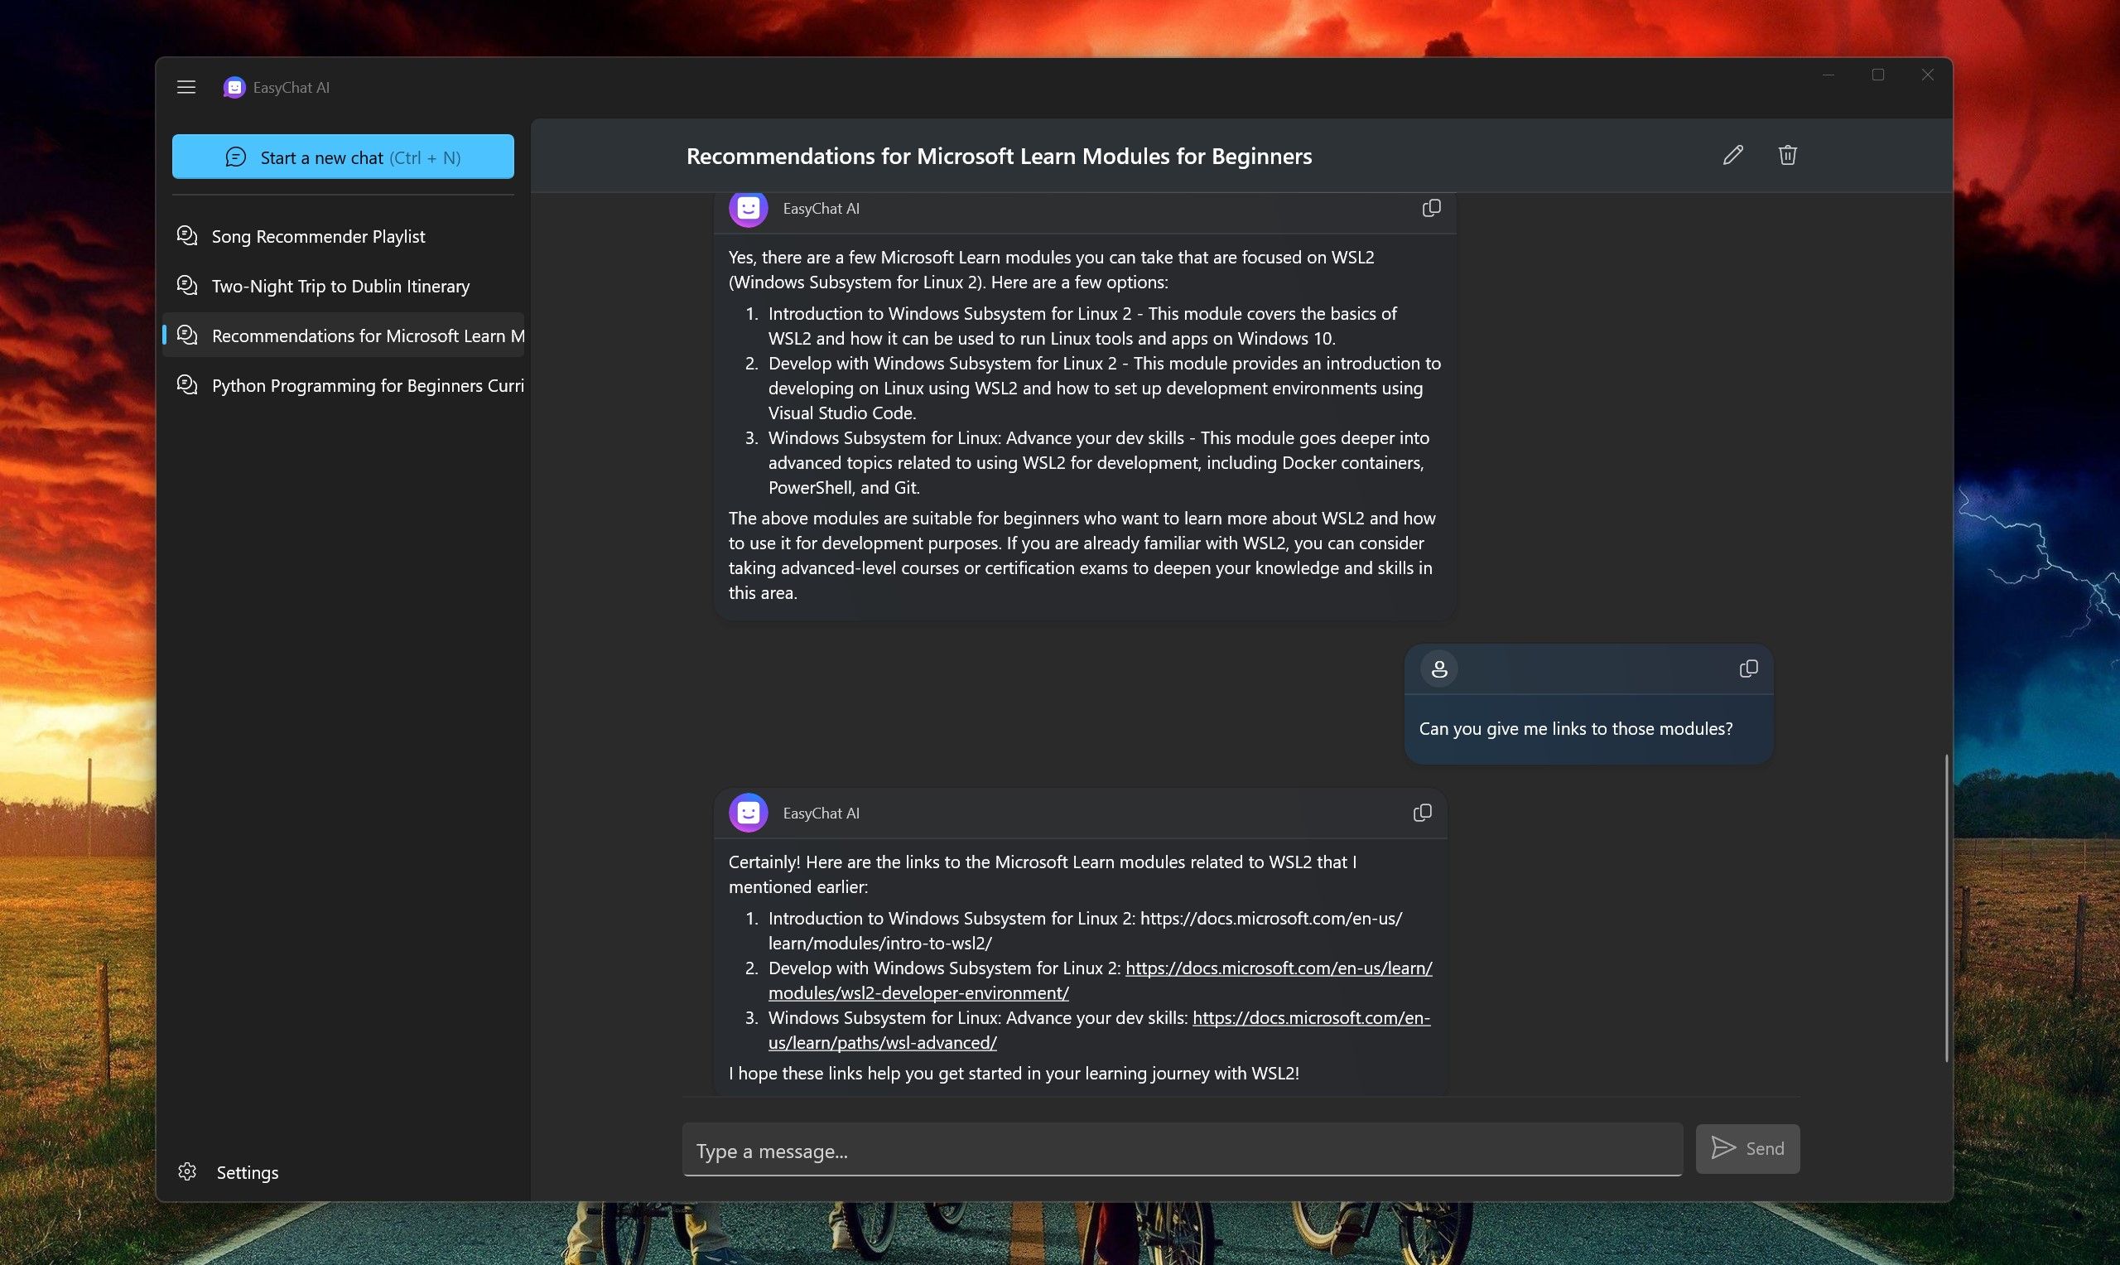Viewport: 2120px width, 1265px height.
Task: Click the Send button
Action: click(x=1747, y=1148)
